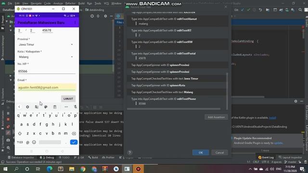
Task: Open Chrome from taskbar
Action: [83, 169]
